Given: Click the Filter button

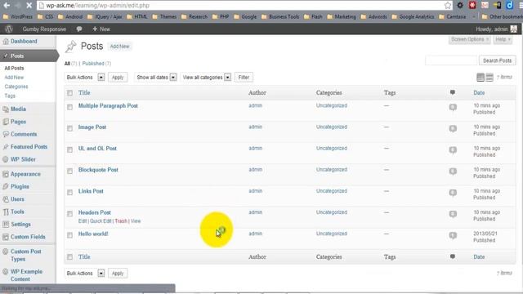Looking at the screenshot, I should click(244, 78).
